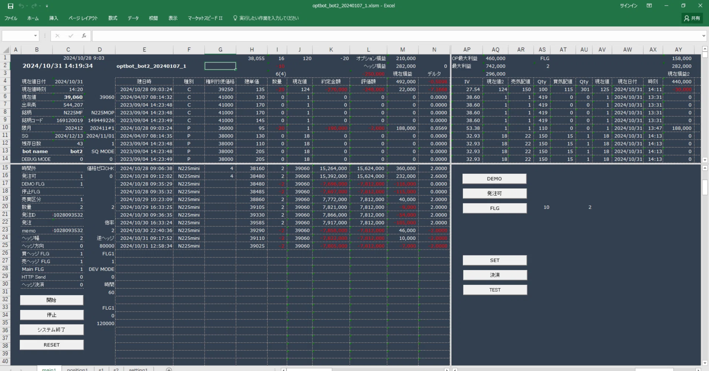This screenshot has width=709, height=371.
Task: Click the FLG button in right pane
Action: point(495,208)
